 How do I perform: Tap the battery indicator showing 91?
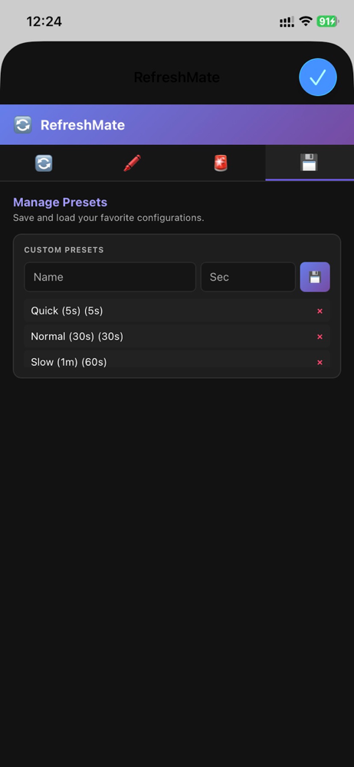(x=328, y=21)
